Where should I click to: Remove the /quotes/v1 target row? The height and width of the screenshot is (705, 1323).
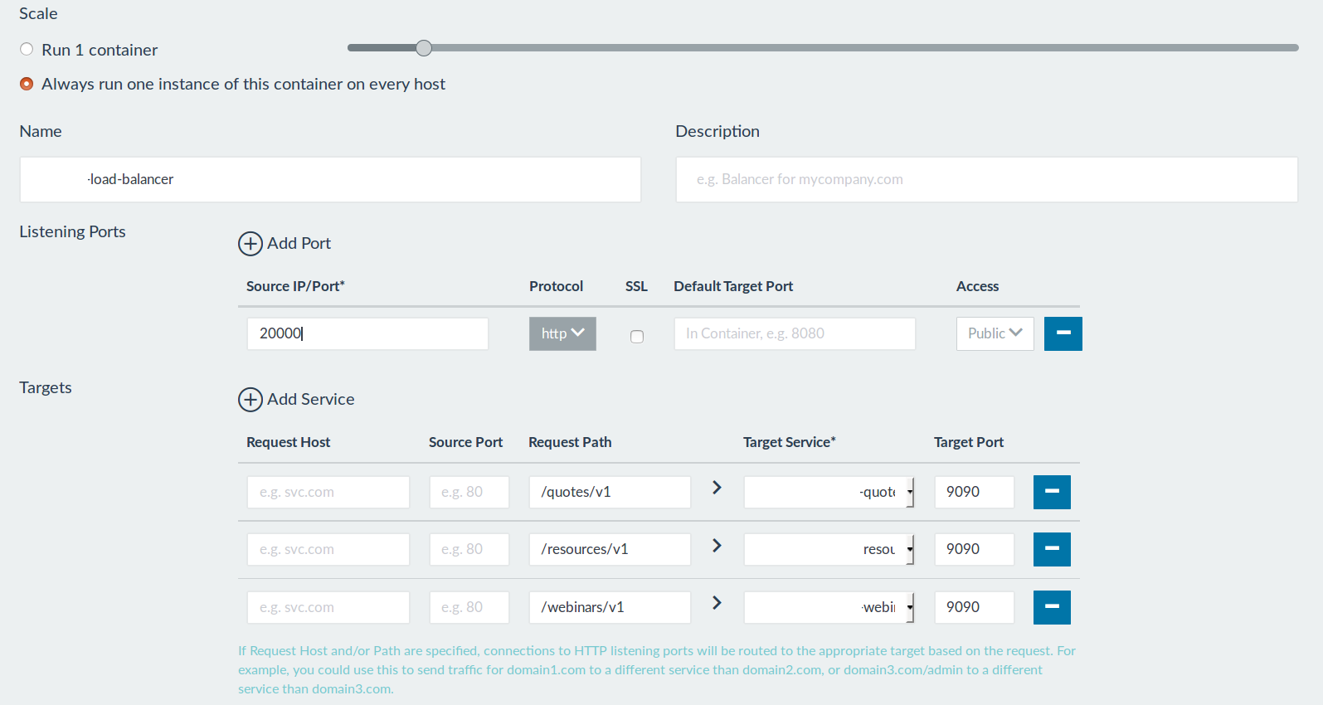(x=1052, y=492)
